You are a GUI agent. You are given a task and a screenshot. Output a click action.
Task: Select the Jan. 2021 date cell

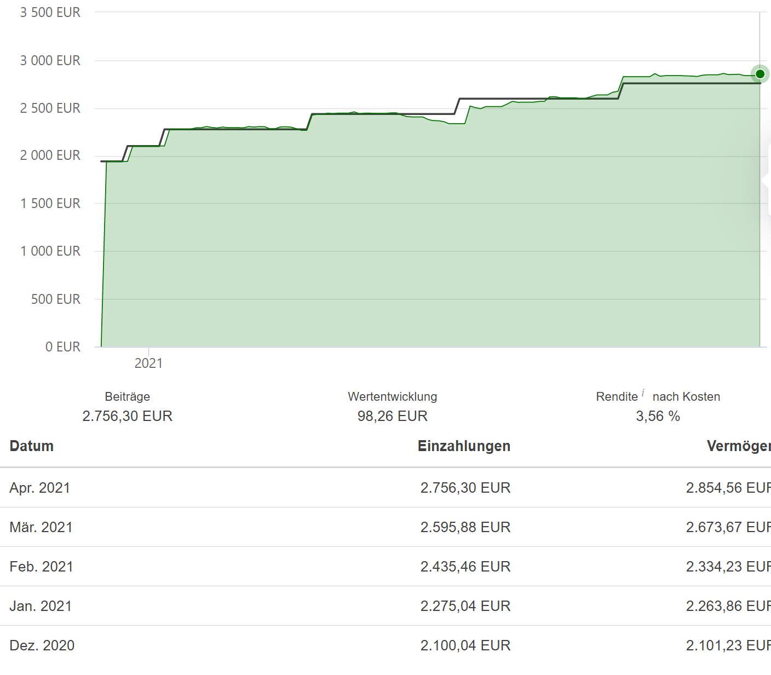coord(41,606)
